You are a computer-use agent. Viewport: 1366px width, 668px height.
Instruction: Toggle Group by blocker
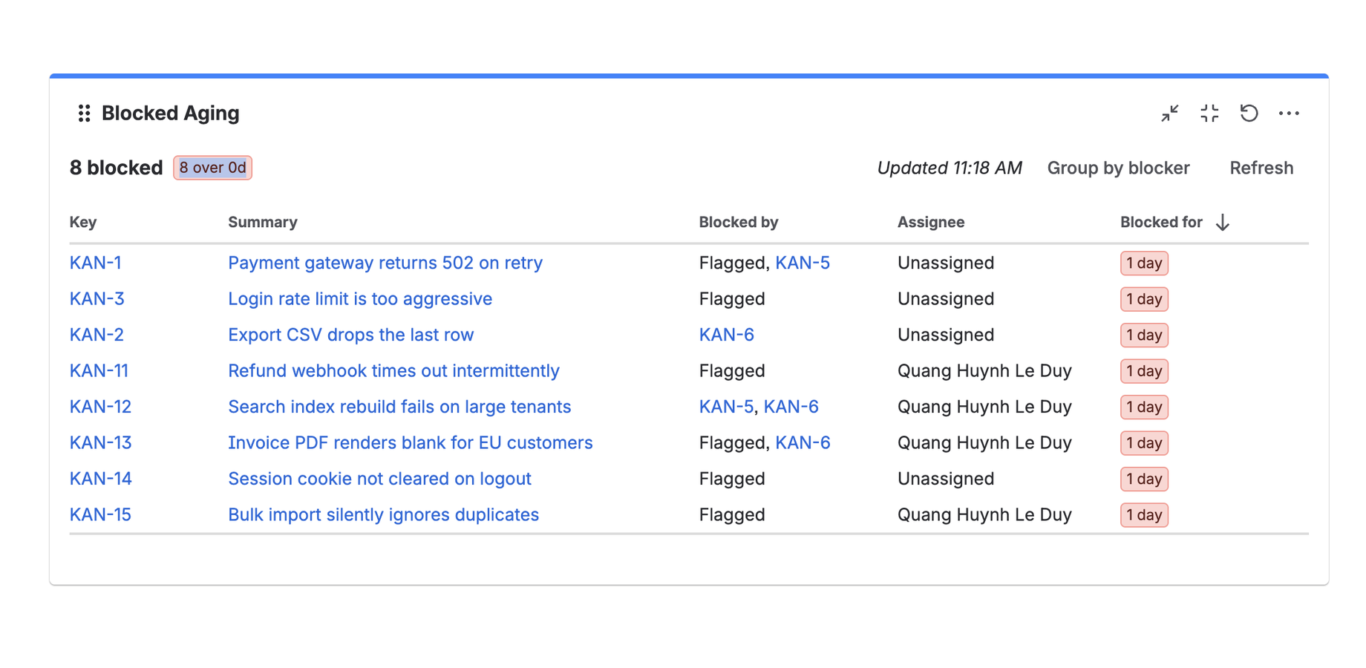1118,168
